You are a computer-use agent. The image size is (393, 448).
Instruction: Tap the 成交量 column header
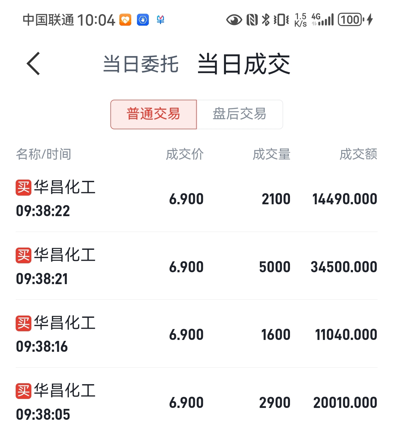tap(271, 154)
